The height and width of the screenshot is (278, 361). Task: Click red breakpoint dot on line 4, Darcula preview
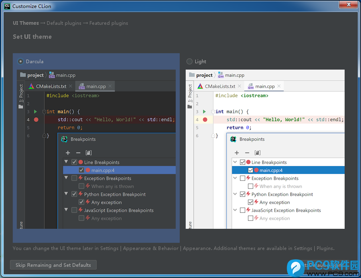click(x=36, y=120)
